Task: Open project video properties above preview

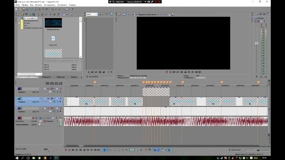Action: [120, 14]
